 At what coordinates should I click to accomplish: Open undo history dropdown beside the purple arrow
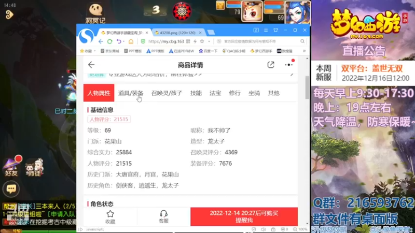click(x=123, y=41)
